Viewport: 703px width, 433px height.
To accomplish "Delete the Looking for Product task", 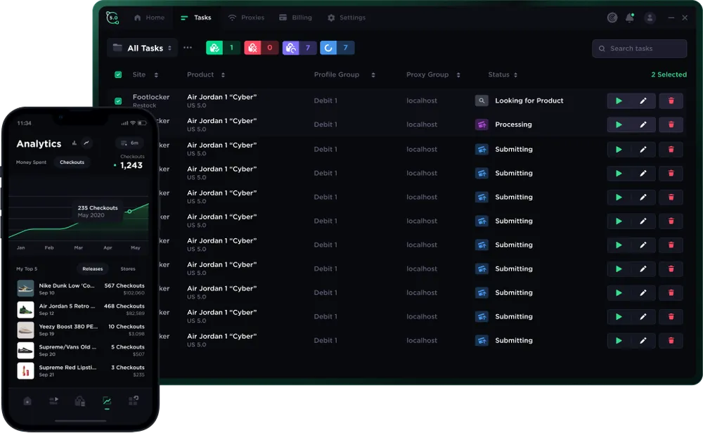I will pos(671,101).
